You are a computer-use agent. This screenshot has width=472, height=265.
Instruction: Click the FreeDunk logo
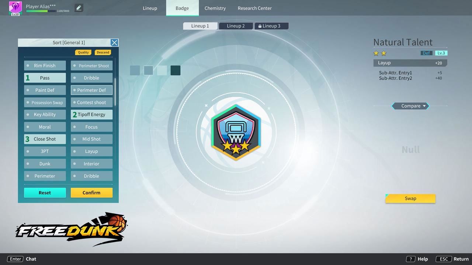click(x=71, y=229)
